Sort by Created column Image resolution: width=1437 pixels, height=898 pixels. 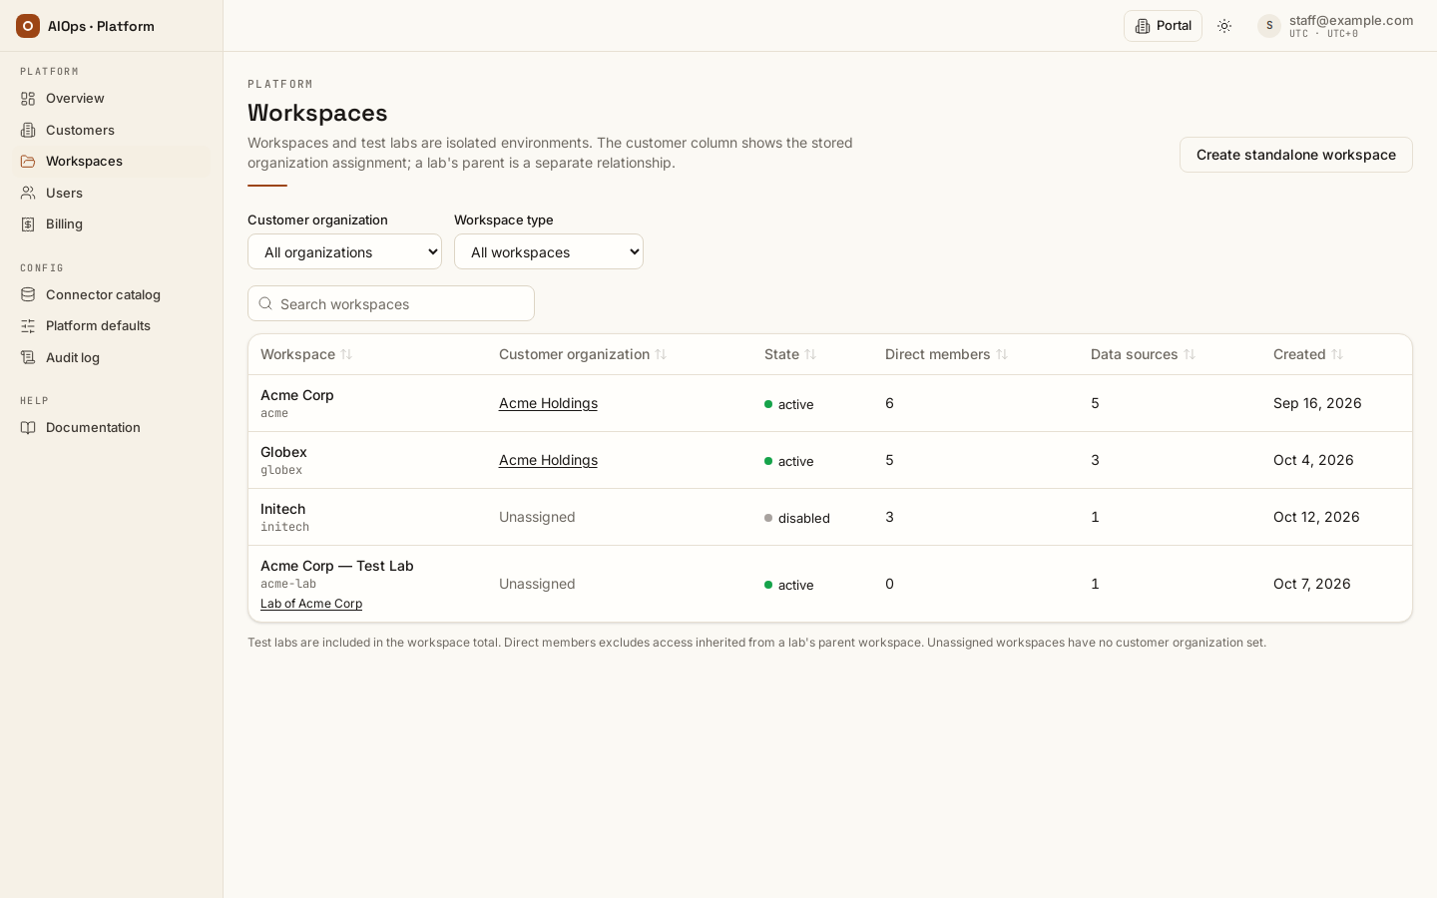click(x=1308, y=354)
